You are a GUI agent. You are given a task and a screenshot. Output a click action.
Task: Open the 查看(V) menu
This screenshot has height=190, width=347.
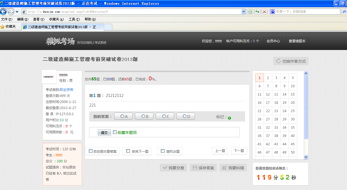(x=39, y=19)
